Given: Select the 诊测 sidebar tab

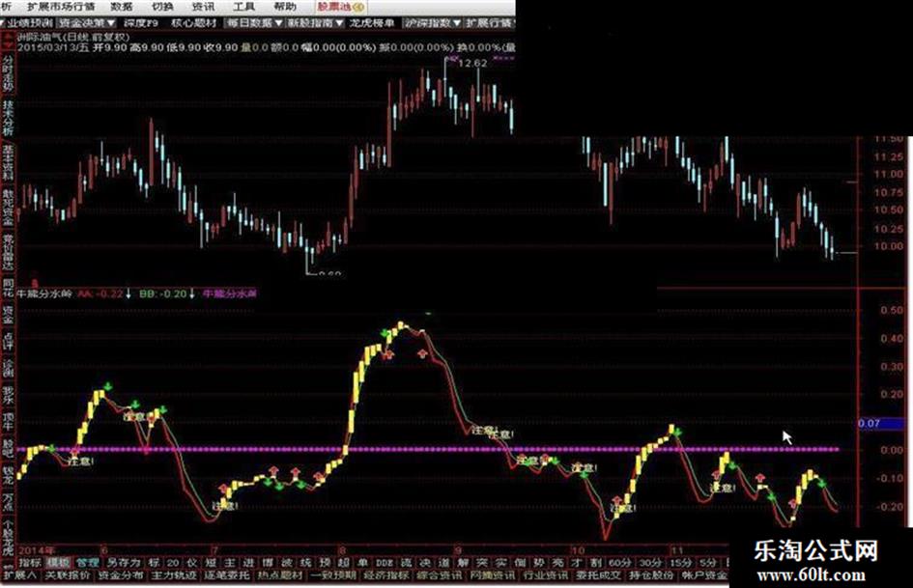Looking at the screenshot, I should (8, 368).
